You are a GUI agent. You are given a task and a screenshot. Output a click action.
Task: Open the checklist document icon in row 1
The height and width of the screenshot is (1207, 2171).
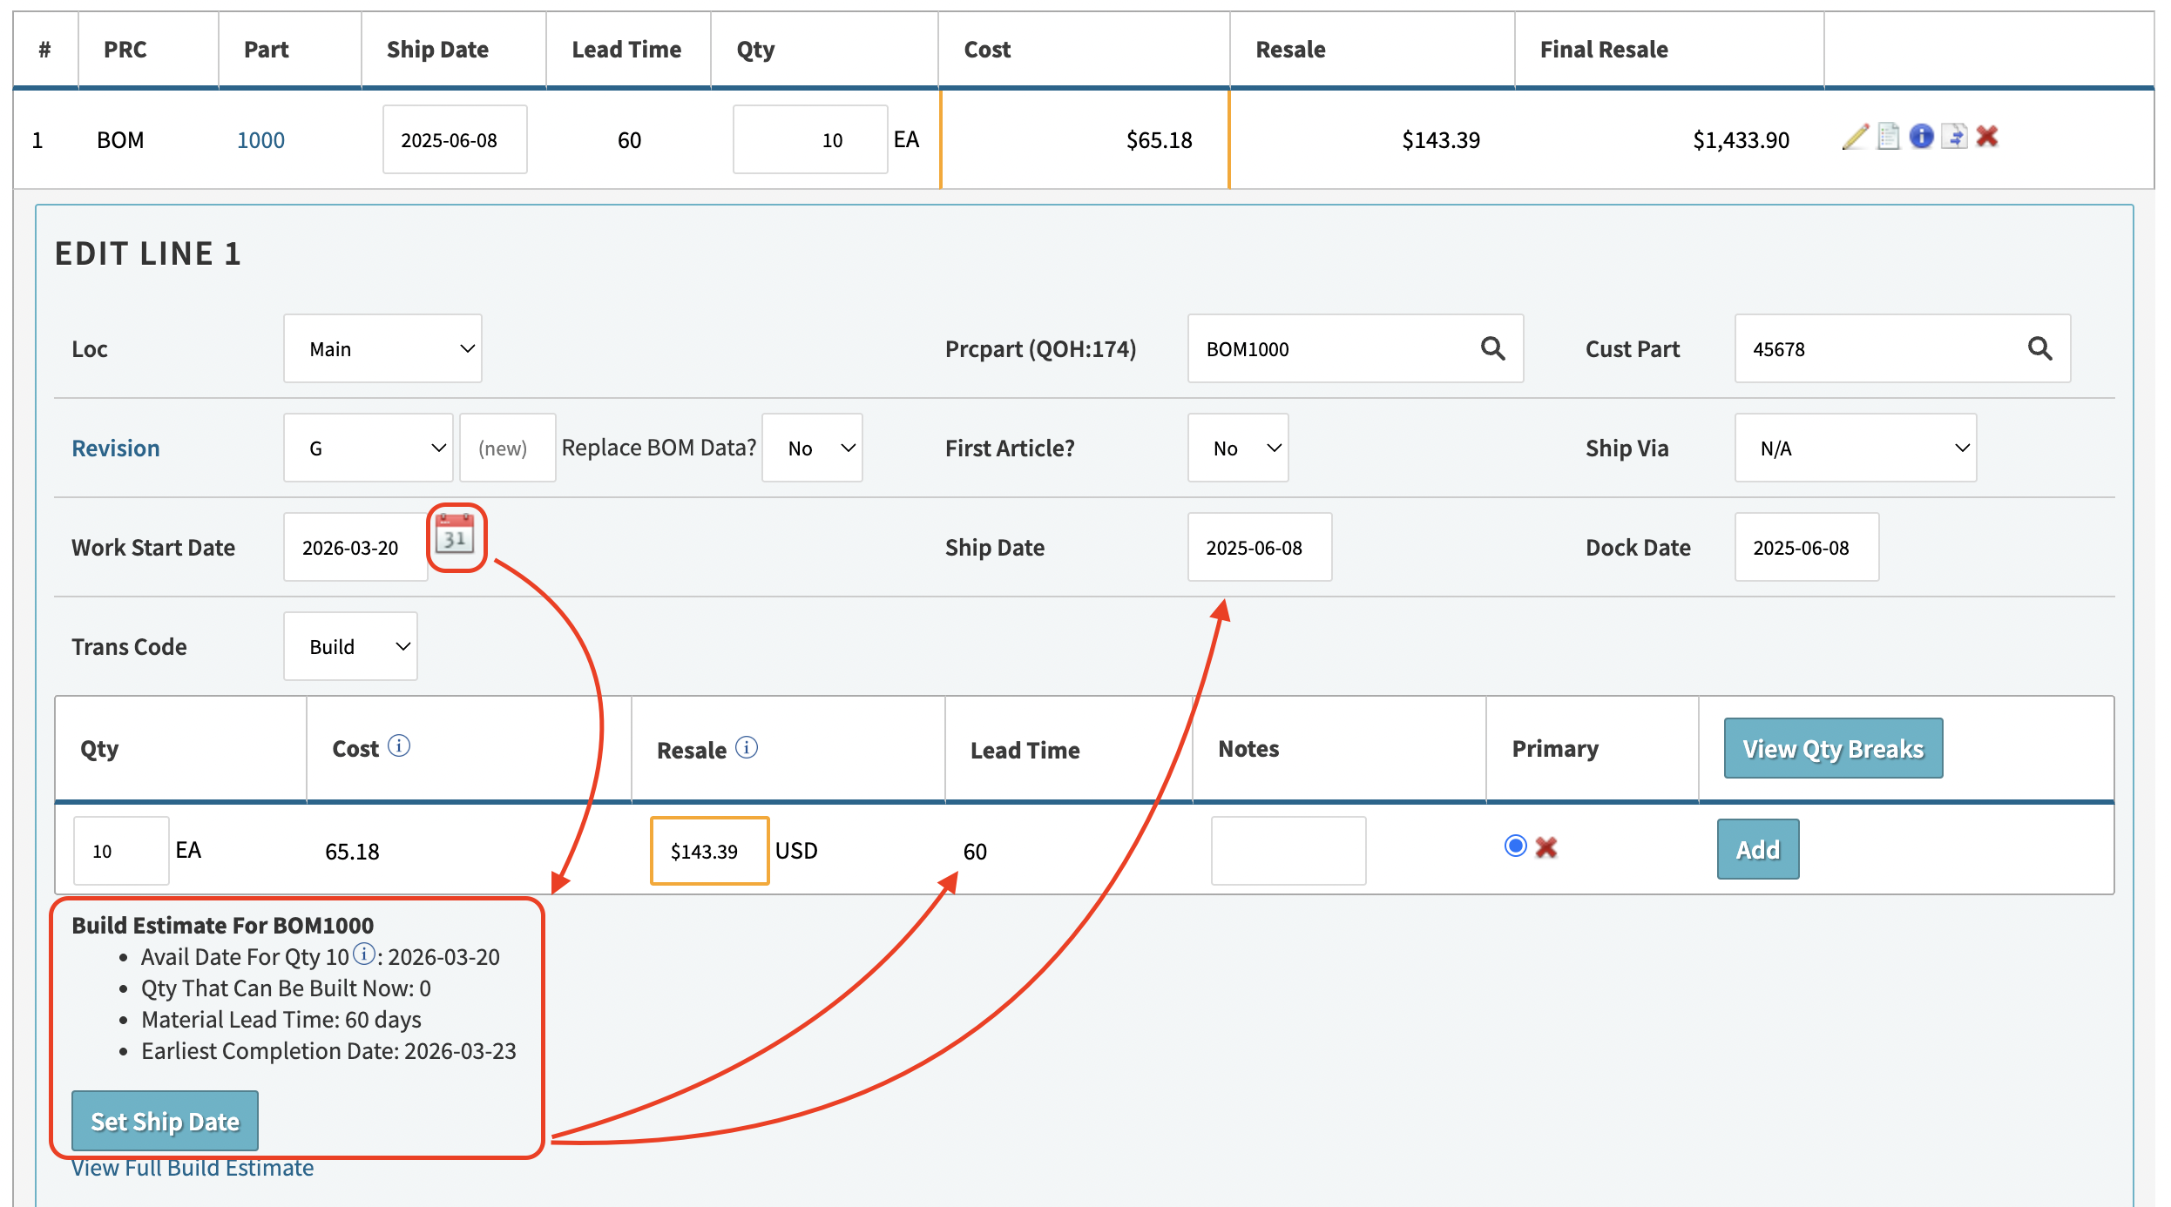pyautogui.click(x=1888, y=137)
